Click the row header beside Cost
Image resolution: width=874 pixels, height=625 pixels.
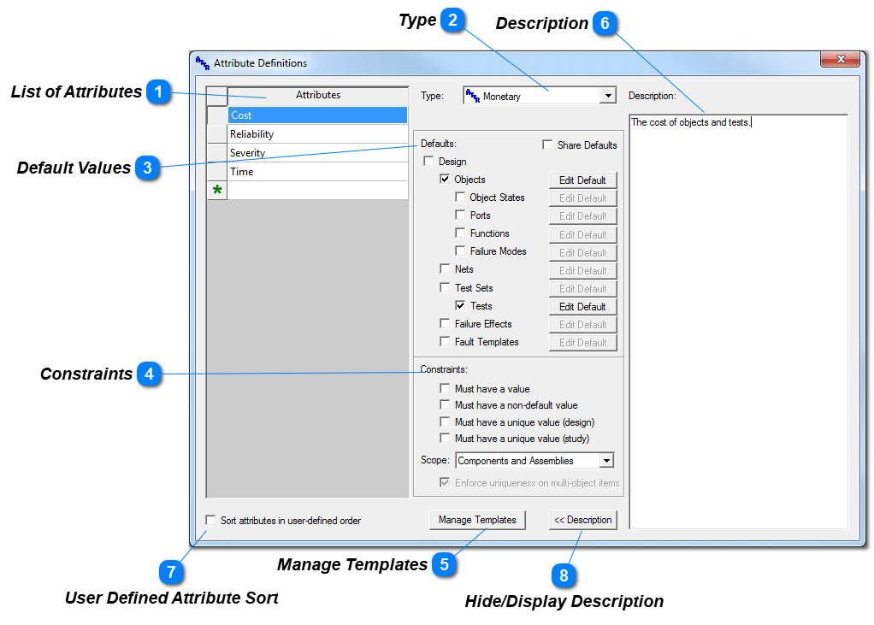[x=217, y=115]
